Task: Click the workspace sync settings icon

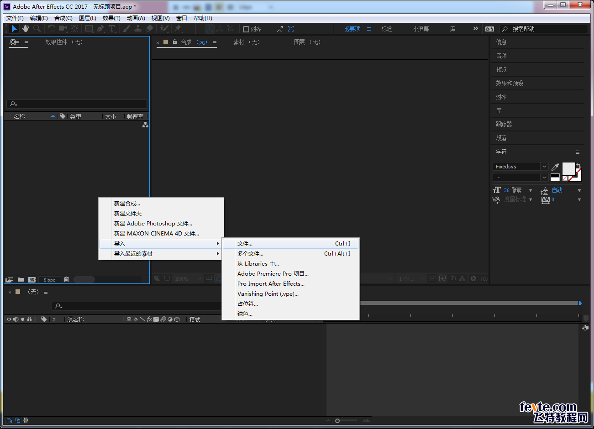Action: pyautogui.click(x=489, y=29)
